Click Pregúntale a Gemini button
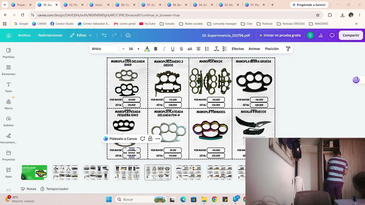 [x=309, y=5]
